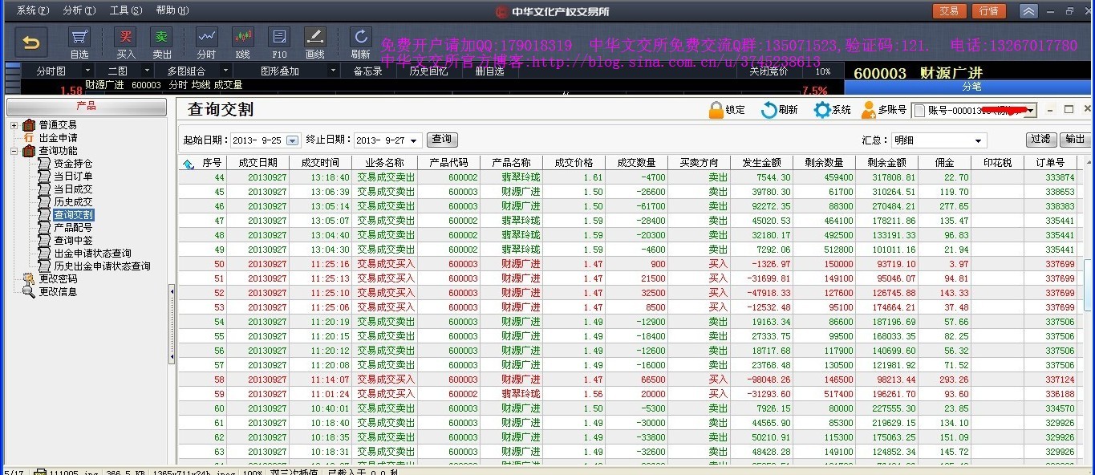Click the 成交时间 column header
1095x475 pixels.
[321, 163]
